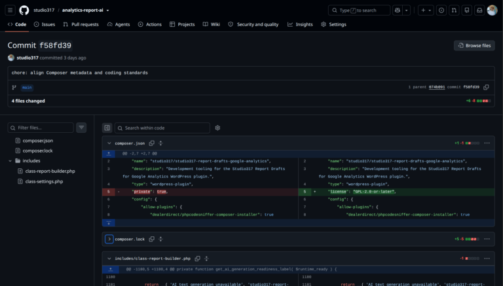Open the parent commit 074b091 link

(437, 87)
